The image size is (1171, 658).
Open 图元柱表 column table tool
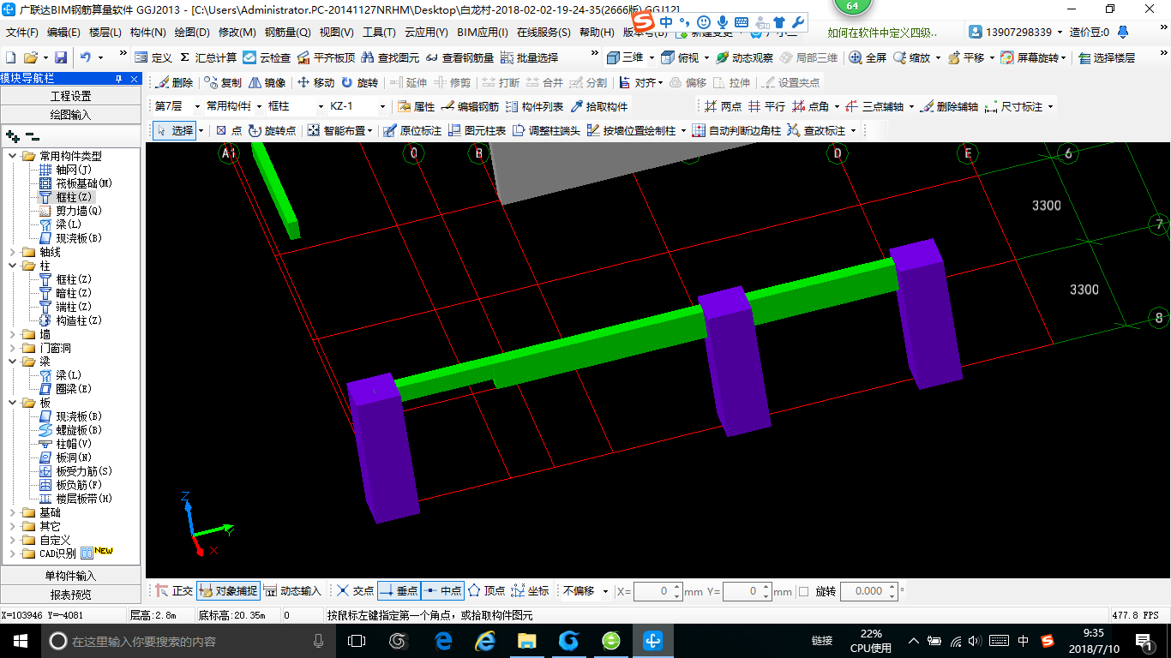pyautogui.click(x=477, y=130)
